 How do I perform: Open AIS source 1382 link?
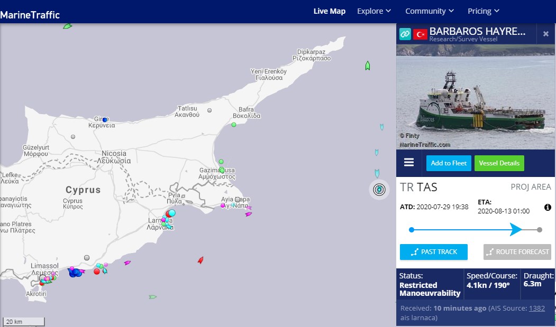coord(537,308)
